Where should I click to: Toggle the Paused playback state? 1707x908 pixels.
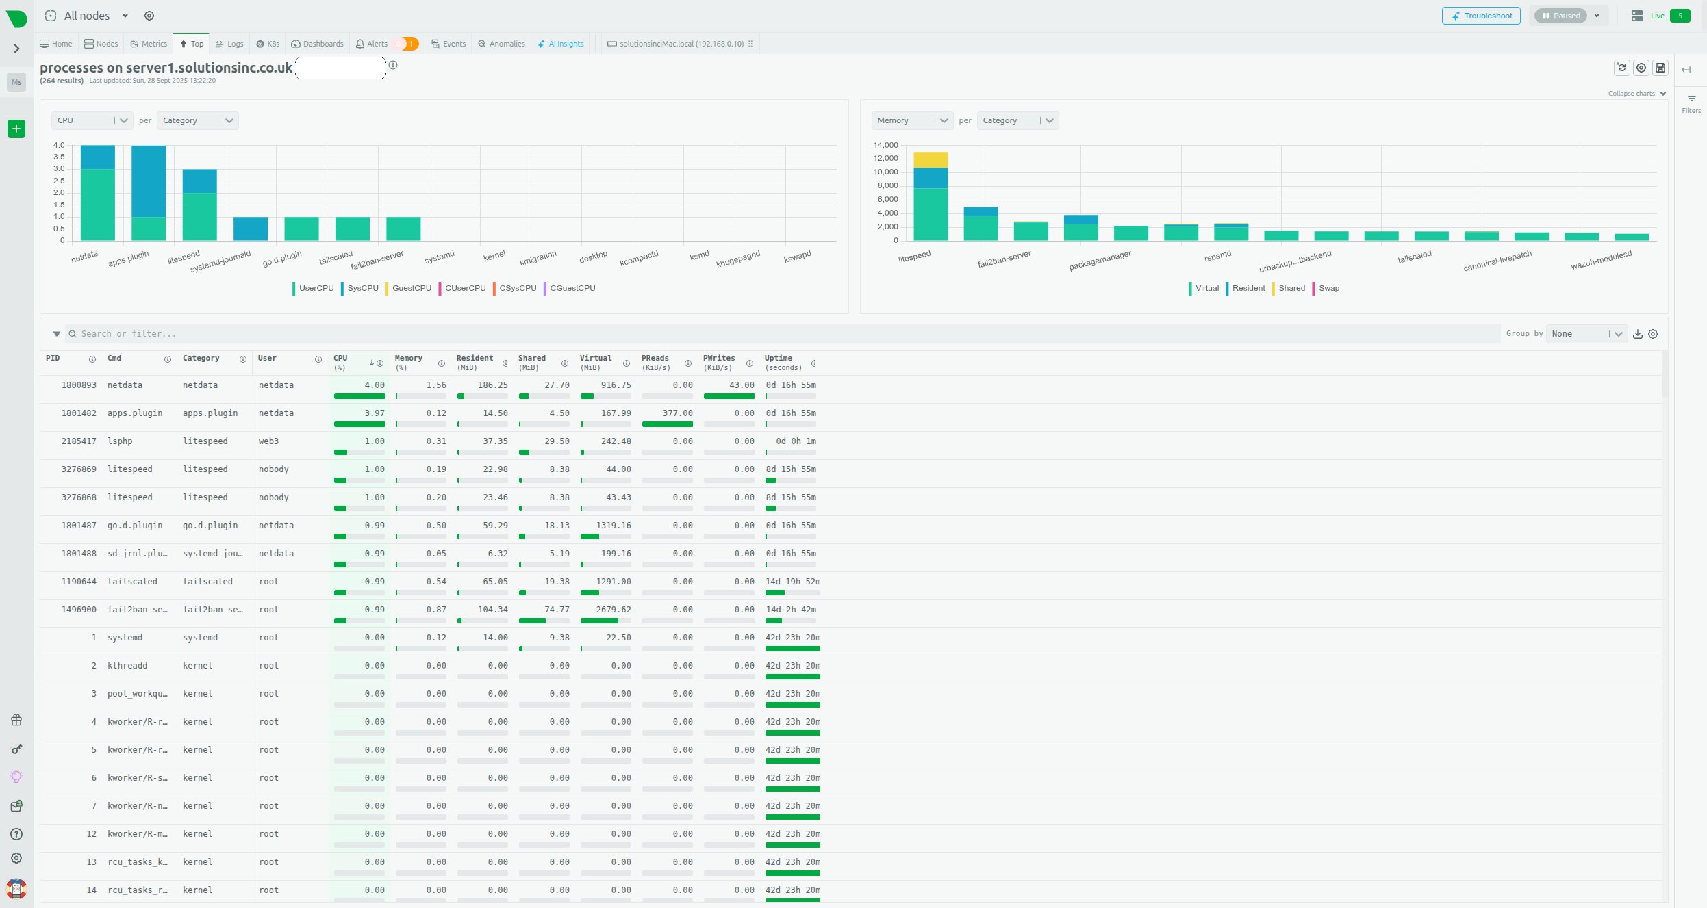[x=1560, y=16]
